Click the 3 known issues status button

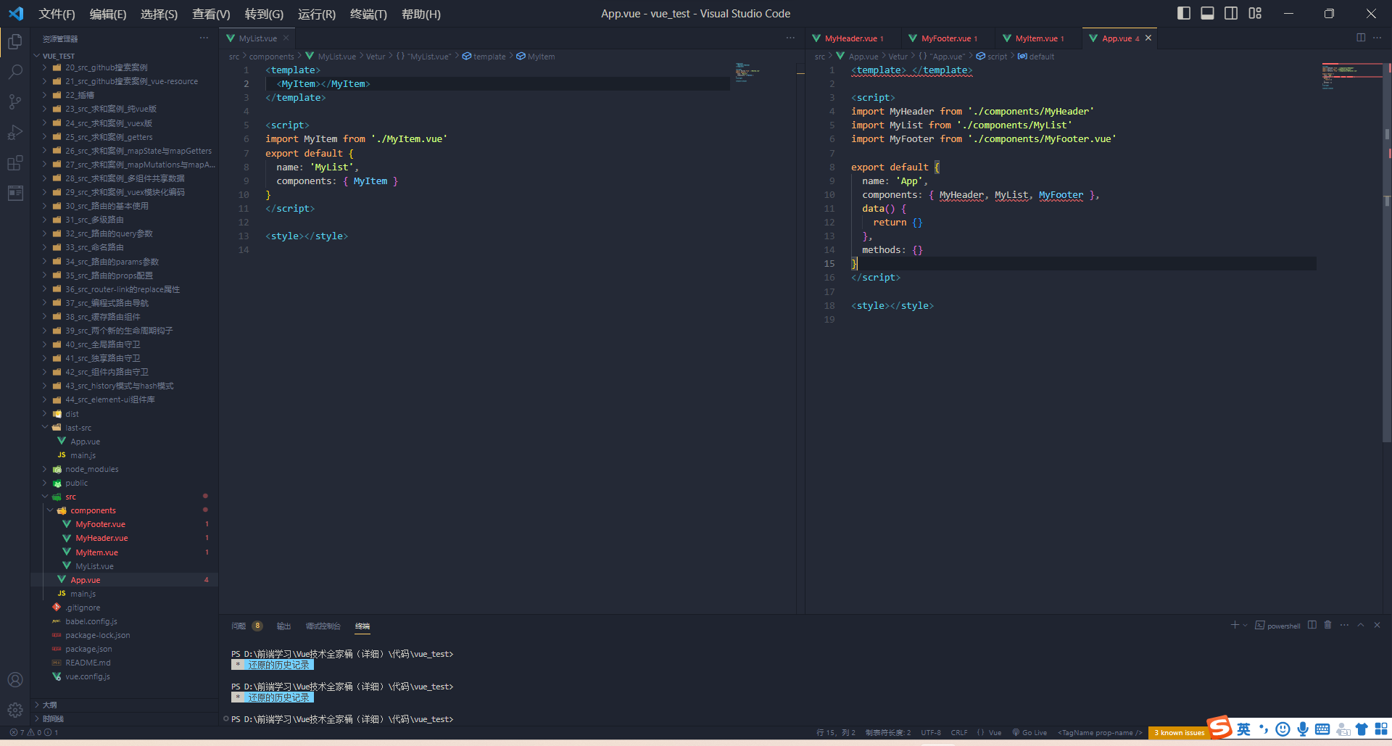pos(1179,732)
